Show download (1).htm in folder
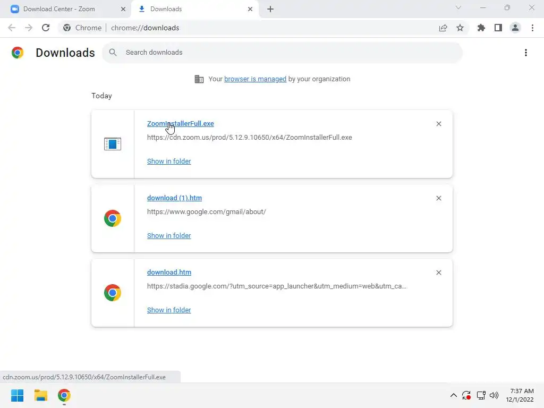The image size is (544, 408). point(169,235)
